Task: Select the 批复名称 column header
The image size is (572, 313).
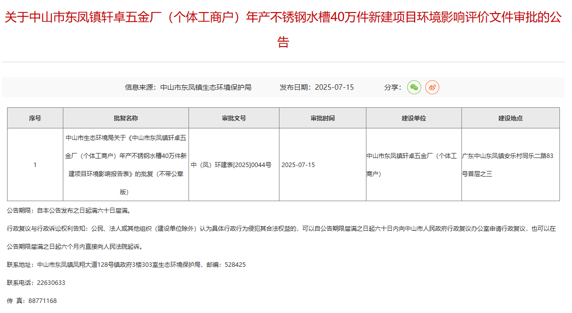Action: click(x=126, y=118)
